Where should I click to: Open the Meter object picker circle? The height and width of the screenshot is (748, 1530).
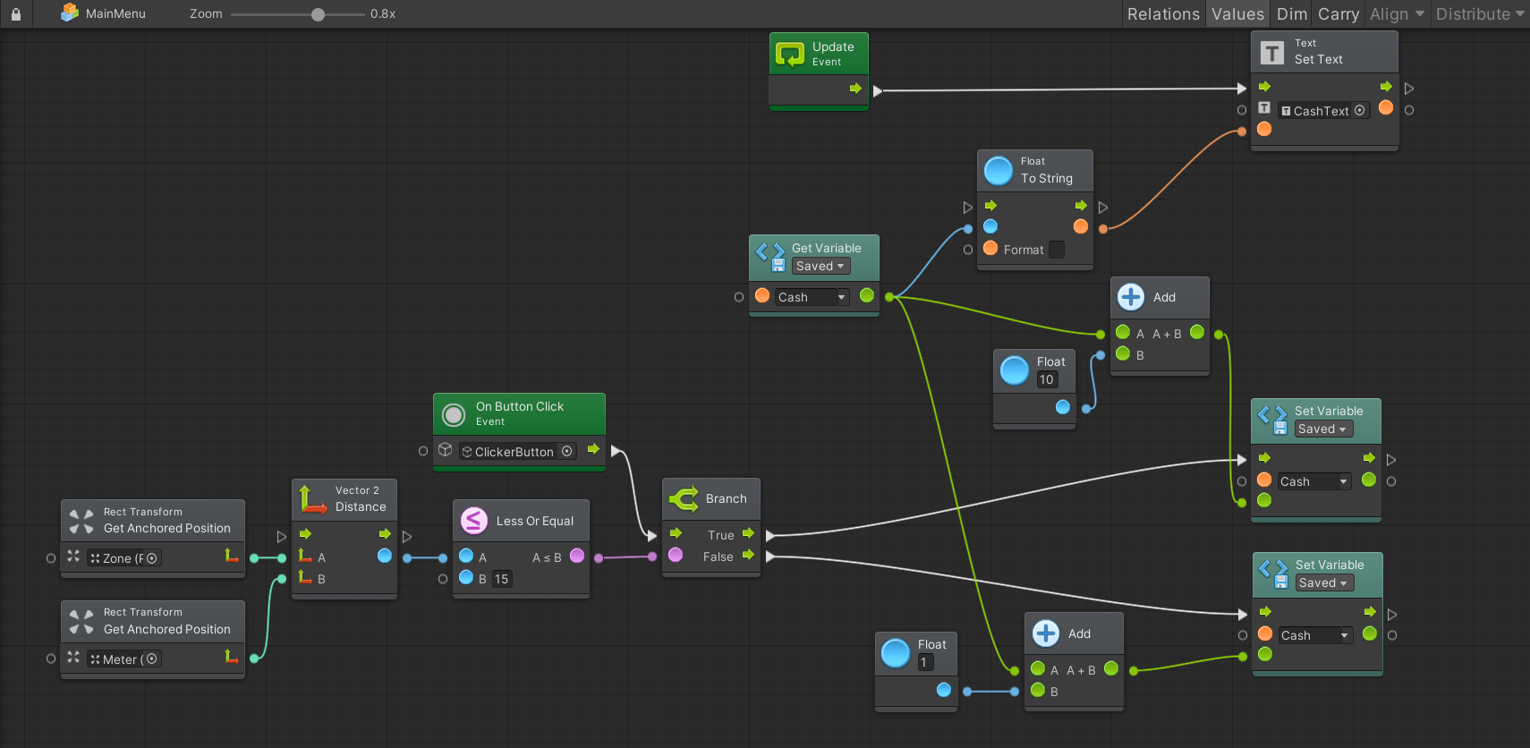151,659
